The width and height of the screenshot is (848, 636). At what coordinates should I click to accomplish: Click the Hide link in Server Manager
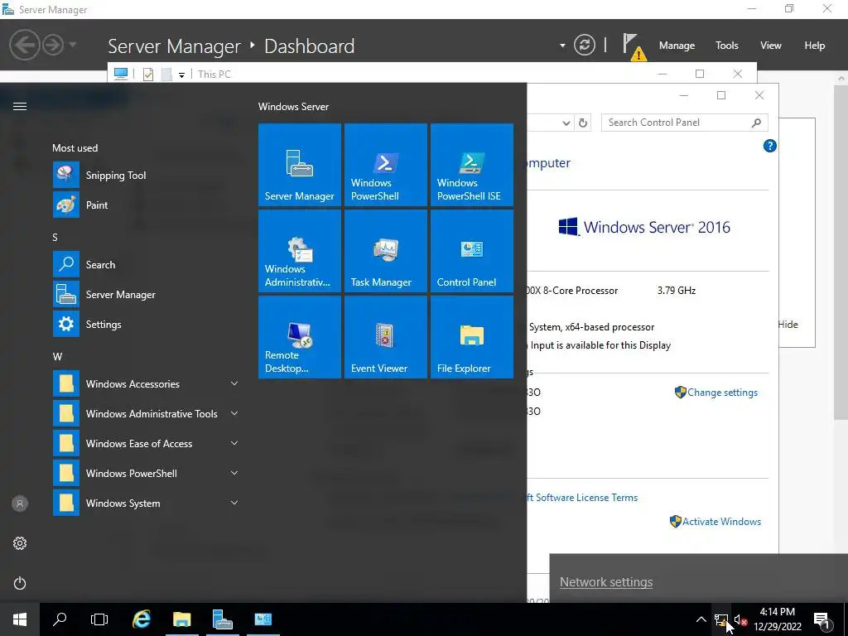pyautogui.click(x=788, y=325)
